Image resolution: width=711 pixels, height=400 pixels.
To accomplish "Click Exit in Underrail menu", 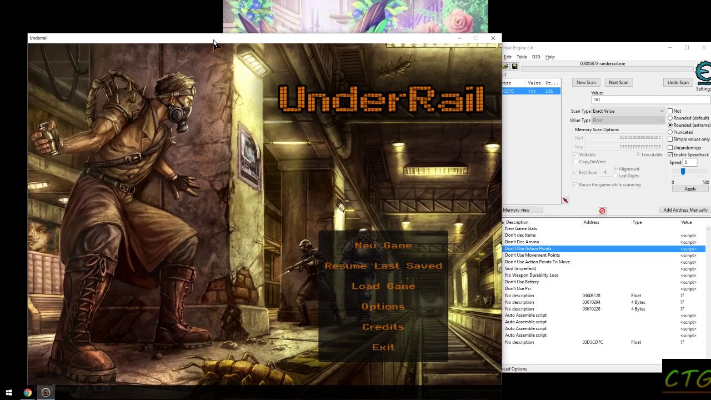I will [x=383, y=347].
